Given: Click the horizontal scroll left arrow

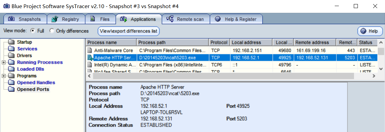Looking at the screenshot, I should tap(90, 76).
